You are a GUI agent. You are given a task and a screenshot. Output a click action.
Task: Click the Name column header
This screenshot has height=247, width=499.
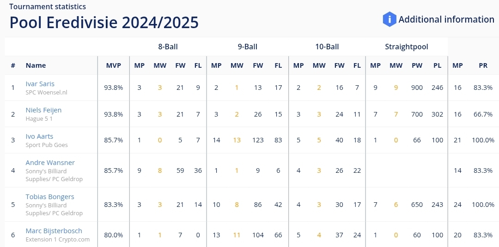[x=36, y=65]
